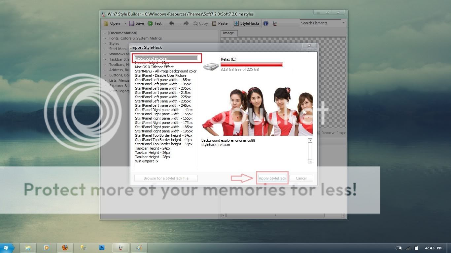
Task: Close the Import StyleHack dialog
Action: point(309,46)
